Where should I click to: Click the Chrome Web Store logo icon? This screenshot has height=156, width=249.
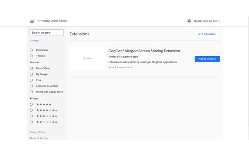coord(32,21)
